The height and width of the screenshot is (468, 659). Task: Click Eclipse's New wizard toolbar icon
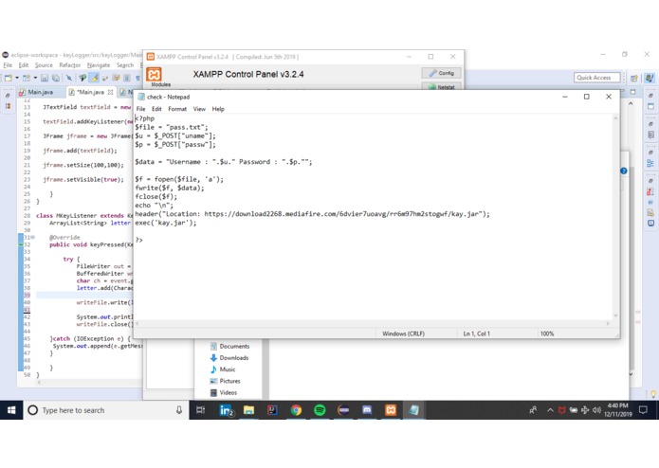(9, 78)
